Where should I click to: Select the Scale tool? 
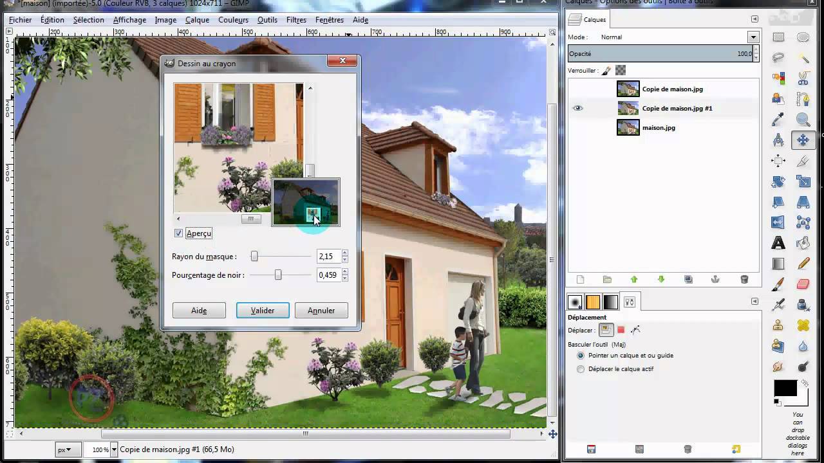point(803,181)
